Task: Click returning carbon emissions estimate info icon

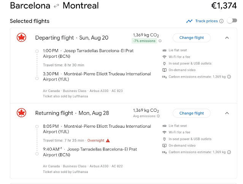Action: (x=229, y=152)
